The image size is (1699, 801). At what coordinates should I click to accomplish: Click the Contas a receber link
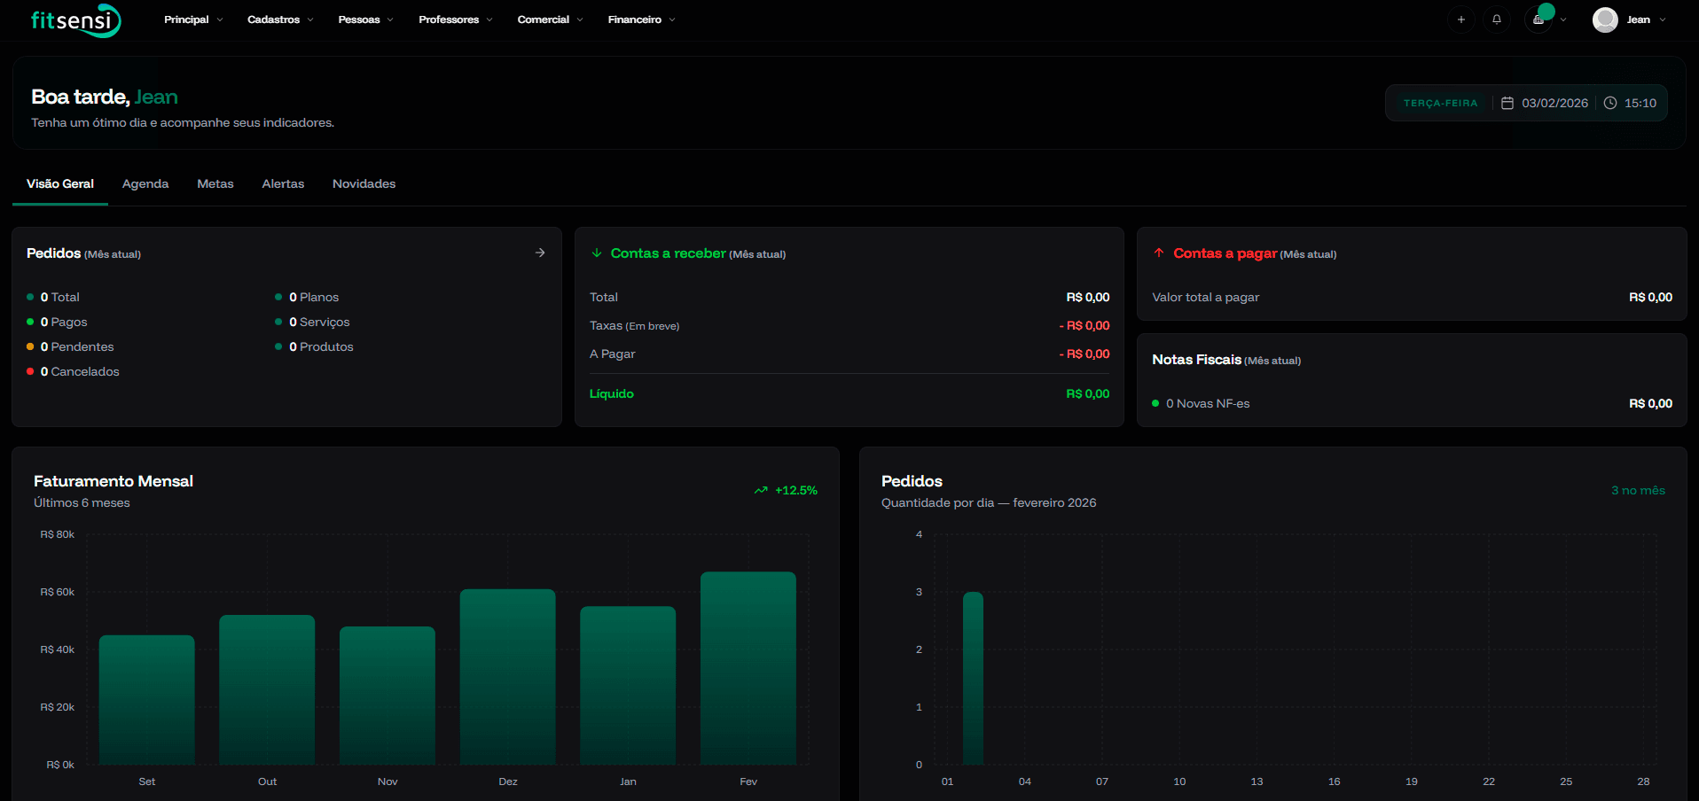click(x=666, y=253)
